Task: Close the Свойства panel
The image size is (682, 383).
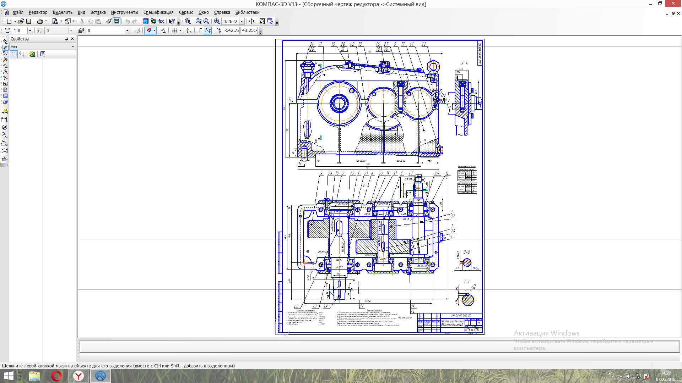Action: (72, 39)
